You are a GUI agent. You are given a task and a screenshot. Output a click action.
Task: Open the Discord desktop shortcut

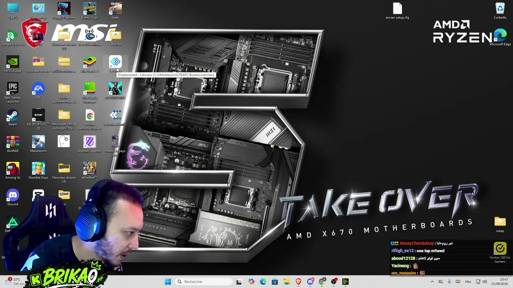(13, 198)
